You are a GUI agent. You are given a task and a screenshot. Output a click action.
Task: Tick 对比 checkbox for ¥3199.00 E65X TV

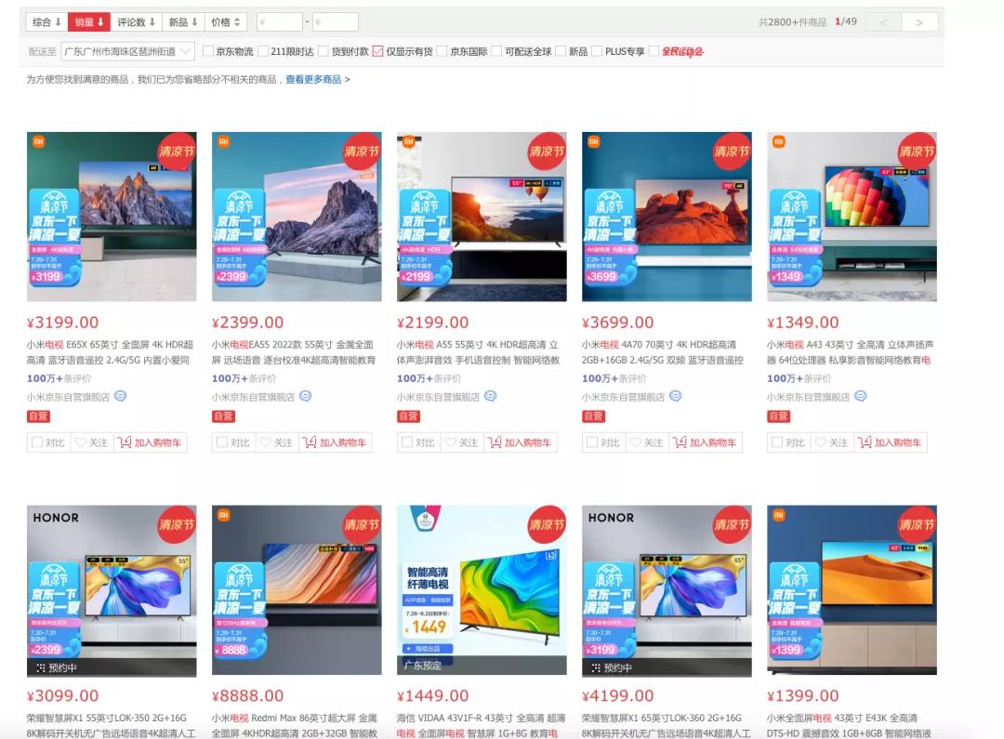pyautogui.click(x=37, y=442)
